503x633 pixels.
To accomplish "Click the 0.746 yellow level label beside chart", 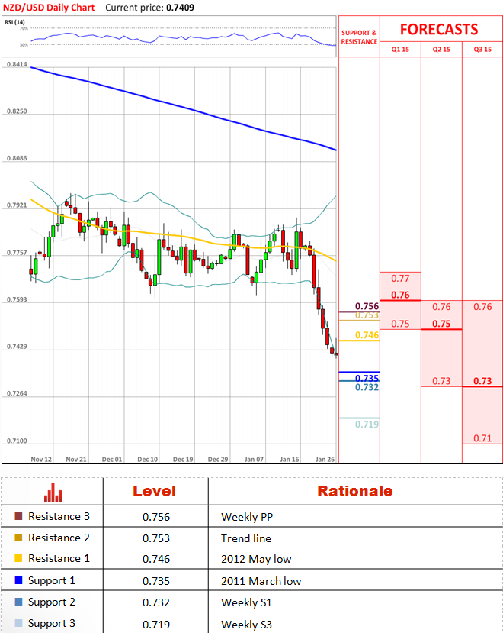I will (367, 335).
